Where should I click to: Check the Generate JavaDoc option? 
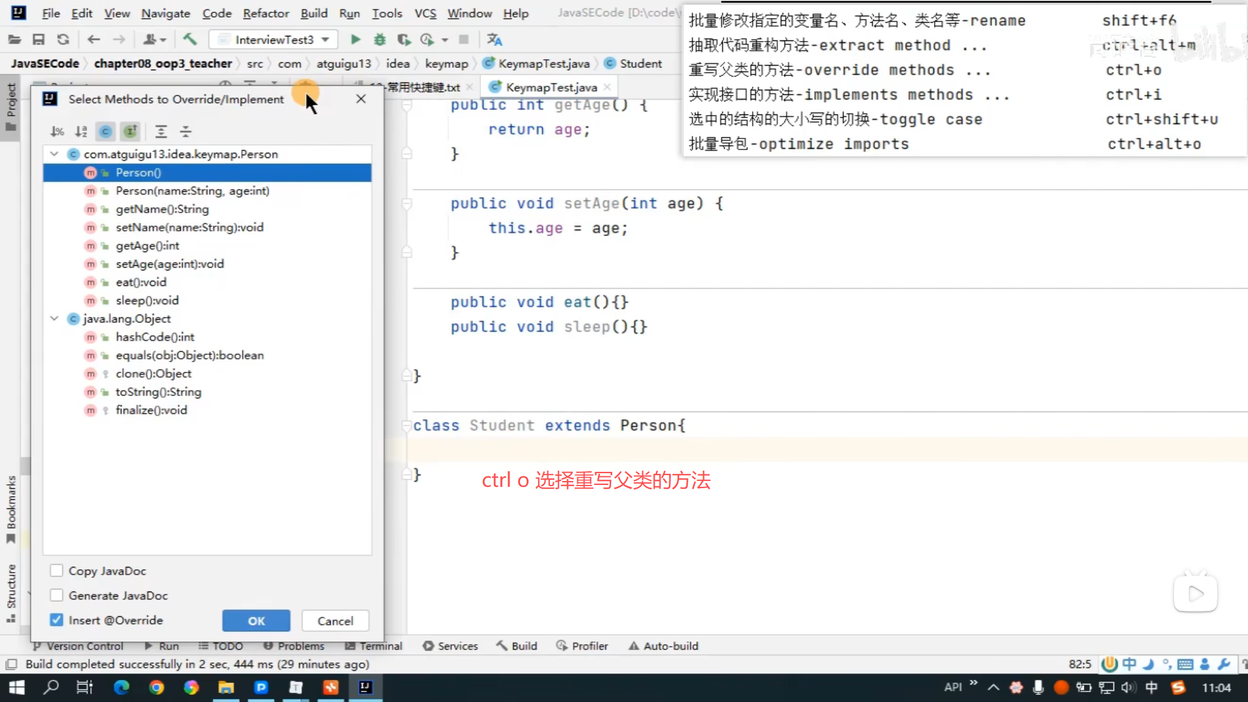[x=57, y=595]
